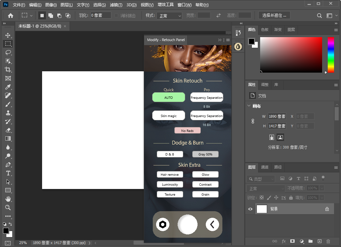The height and width of the screenshot is (247, 341).
Task: Select the Type tool
Action: (8, 173)
